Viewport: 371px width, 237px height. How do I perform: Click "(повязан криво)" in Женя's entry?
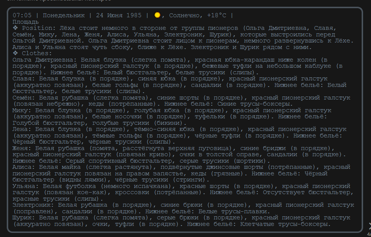pos(145,155)
